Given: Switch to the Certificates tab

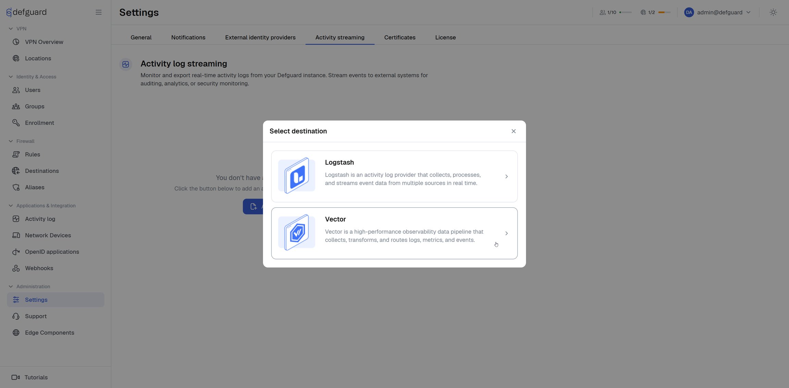Looking at the screenshot, I should [x=400, y=37].
